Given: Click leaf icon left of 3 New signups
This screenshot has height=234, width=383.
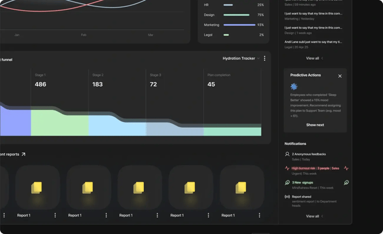Looking at the screenshot, I should pyautogui.click(x=288, y=182).
